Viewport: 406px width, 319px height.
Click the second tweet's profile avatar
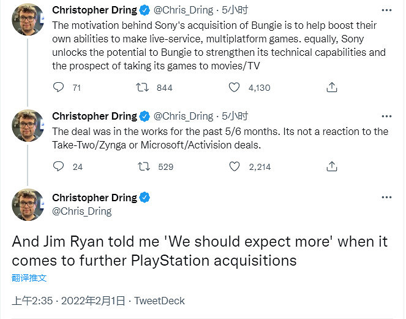28,125
